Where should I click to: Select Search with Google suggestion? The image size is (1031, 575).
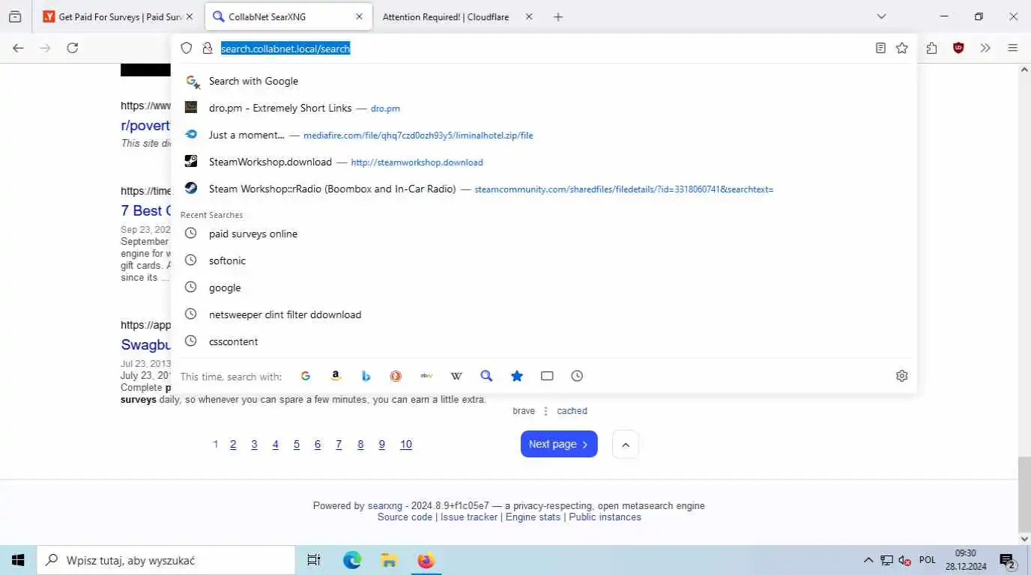coord(543,81)
